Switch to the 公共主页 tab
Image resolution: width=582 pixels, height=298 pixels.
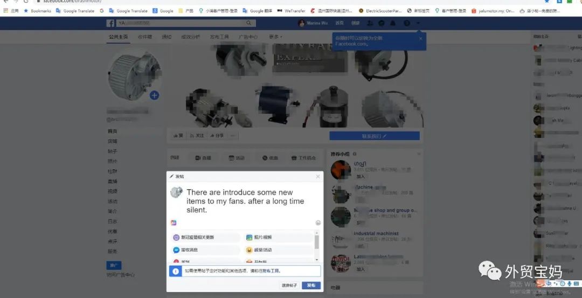[118, 37]
